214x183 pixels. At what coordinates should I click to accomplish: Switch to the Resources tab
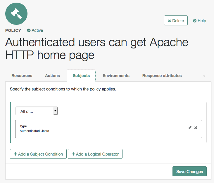pyautogui.click(x=22, y=76)
